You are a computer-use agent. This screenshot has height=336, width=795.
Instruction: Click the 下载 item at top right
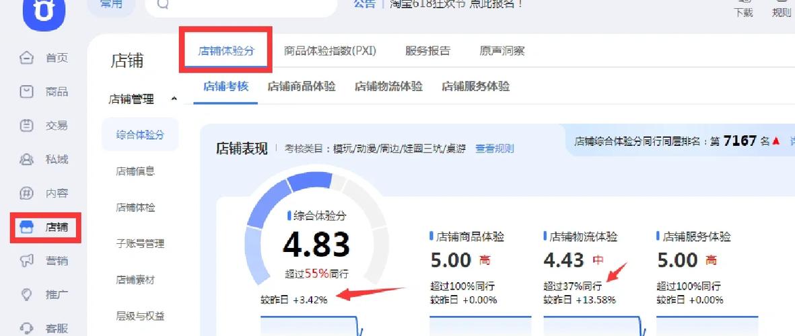pos(743,9)
